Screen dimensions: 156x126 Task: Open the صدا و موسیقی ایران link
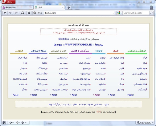pos(81,90)
